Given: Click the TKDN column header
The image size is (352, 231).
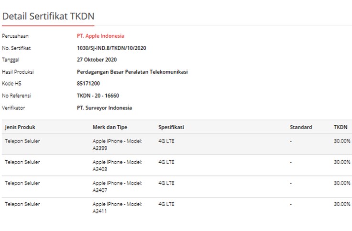Looking at the screenshot, I should point(341,127).
